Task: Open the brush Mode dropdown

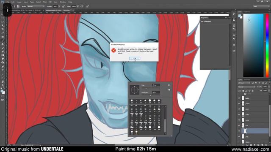Action: click(36, 6)
